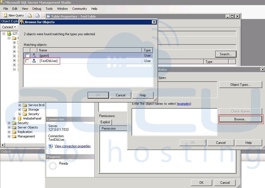Click the Server Objects folder icon

(14, 127)
